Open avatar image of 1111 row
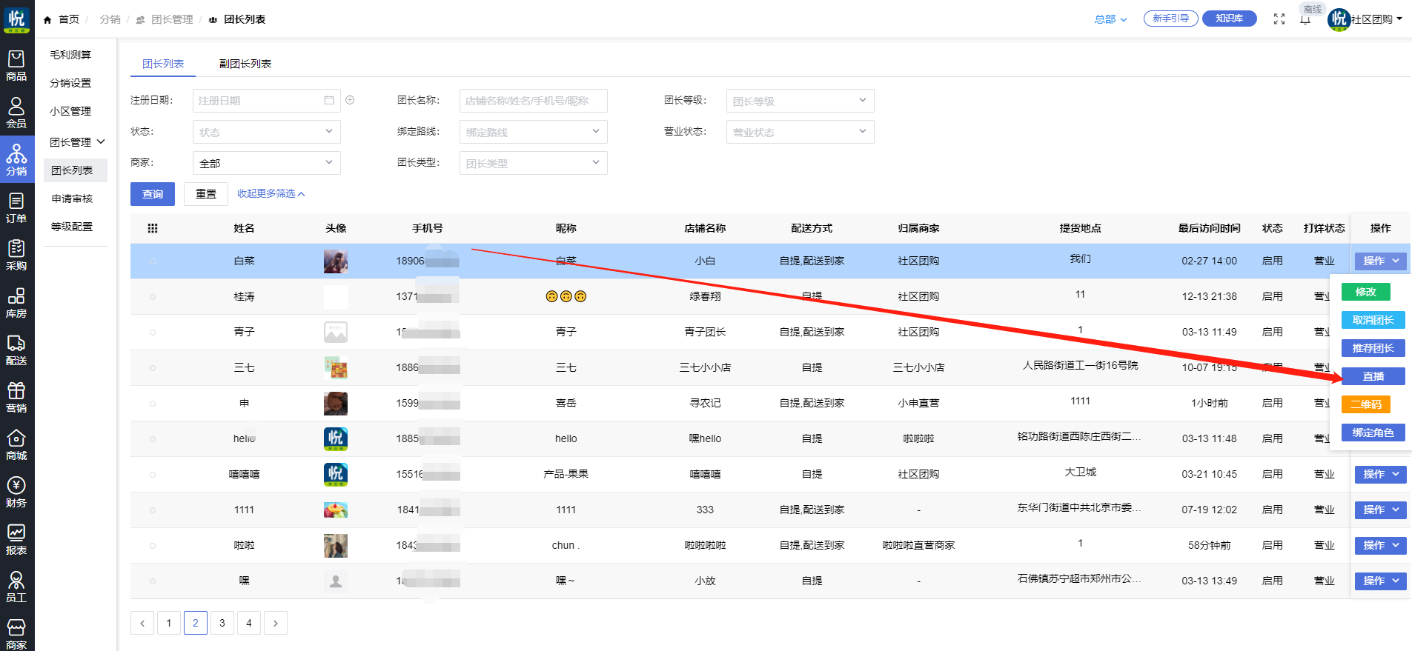The image size is (1412, 651). [336, 510]
